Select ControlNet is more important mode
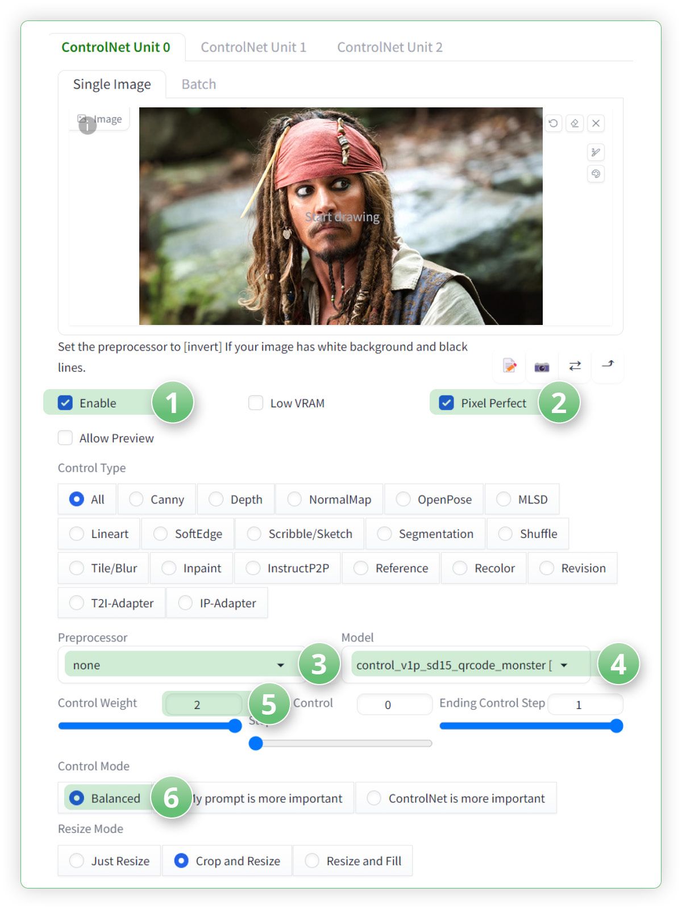The image size is (682, 909). pos(456,798)
